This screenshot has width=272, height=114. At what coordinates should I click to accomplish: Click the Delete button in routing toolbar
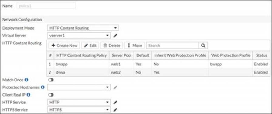tap(111, 46)
